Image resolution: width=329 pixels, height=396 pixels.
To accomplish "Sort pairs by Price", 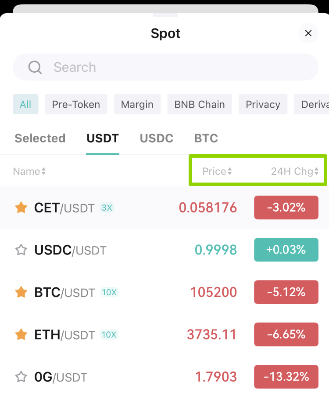I will [x=217, y=171].
